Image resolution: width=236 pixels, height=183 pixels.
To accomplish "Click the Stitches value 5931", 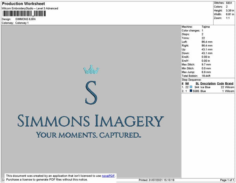I will [229, 3].
